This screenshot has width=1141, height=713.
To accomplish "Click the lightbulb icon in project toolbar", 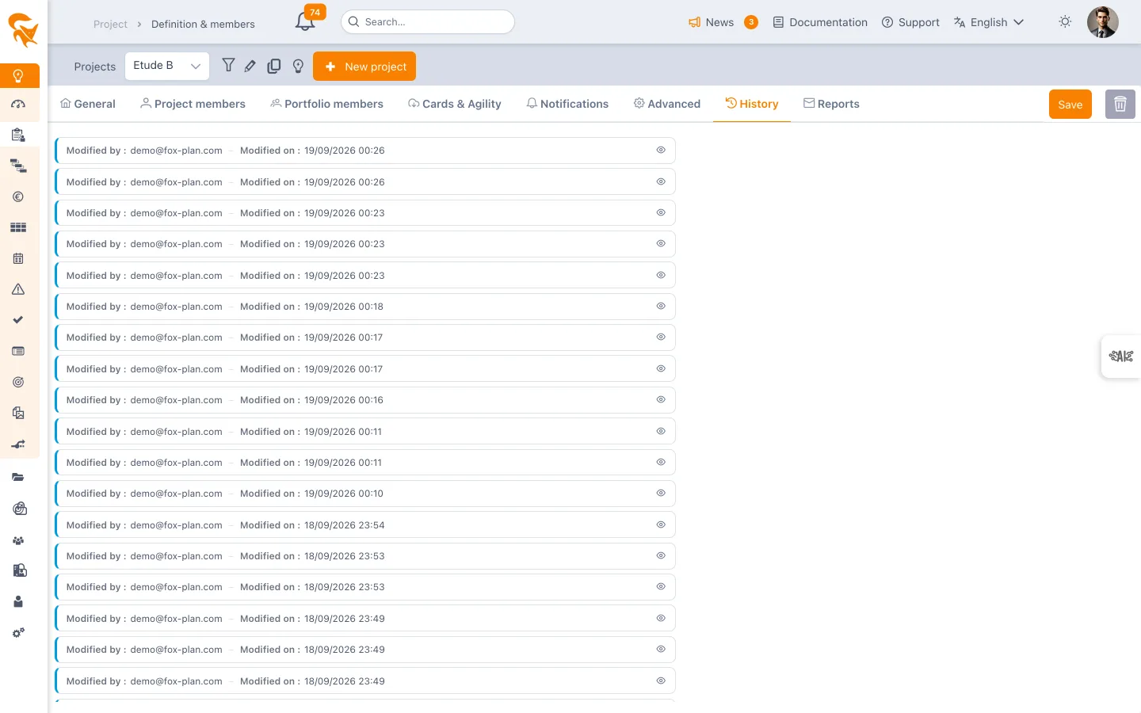I will [298, 67].
